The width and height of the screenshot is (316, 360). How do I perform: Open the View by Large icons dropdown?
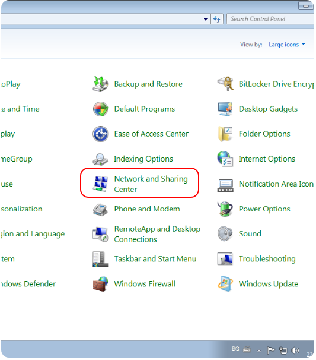pyautogui.click(x=287, y=45)
